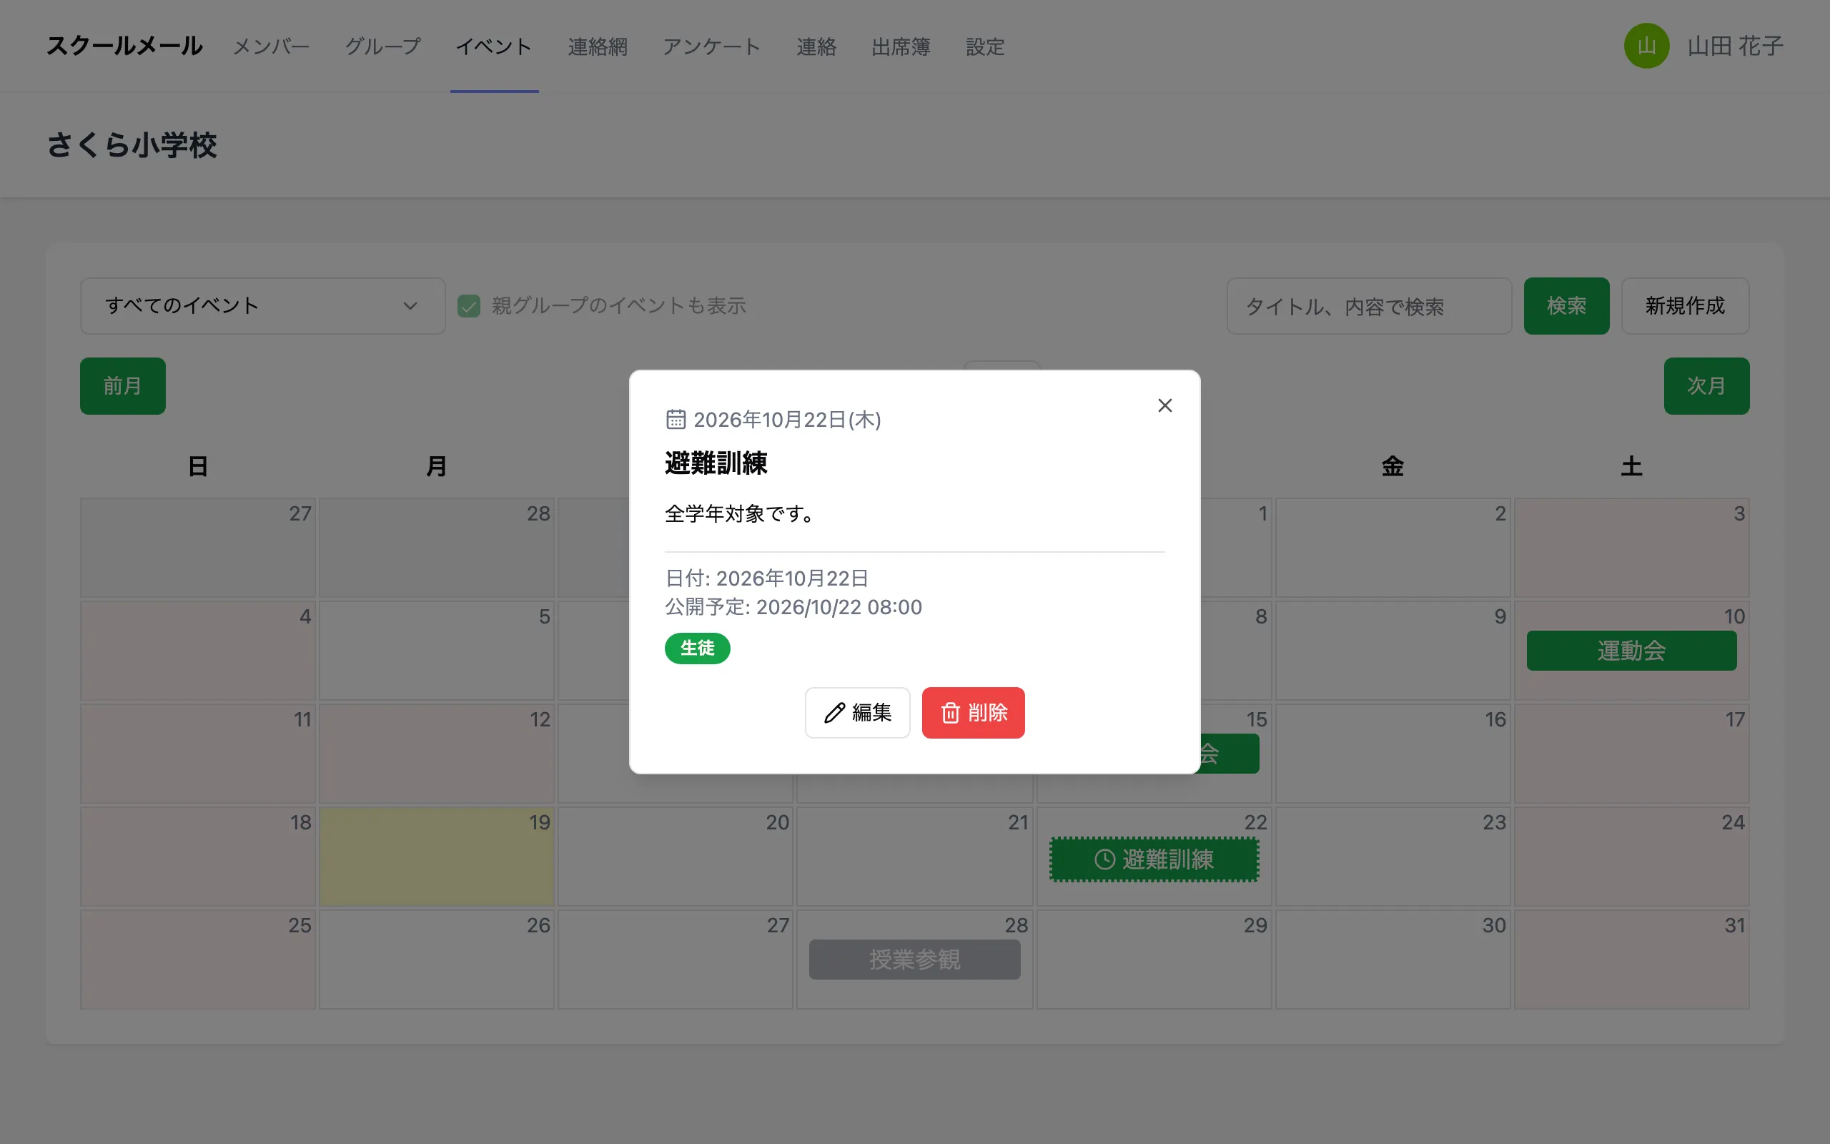Click the calendar icon beside 2026年10月22日(木)

click(676, 419)
